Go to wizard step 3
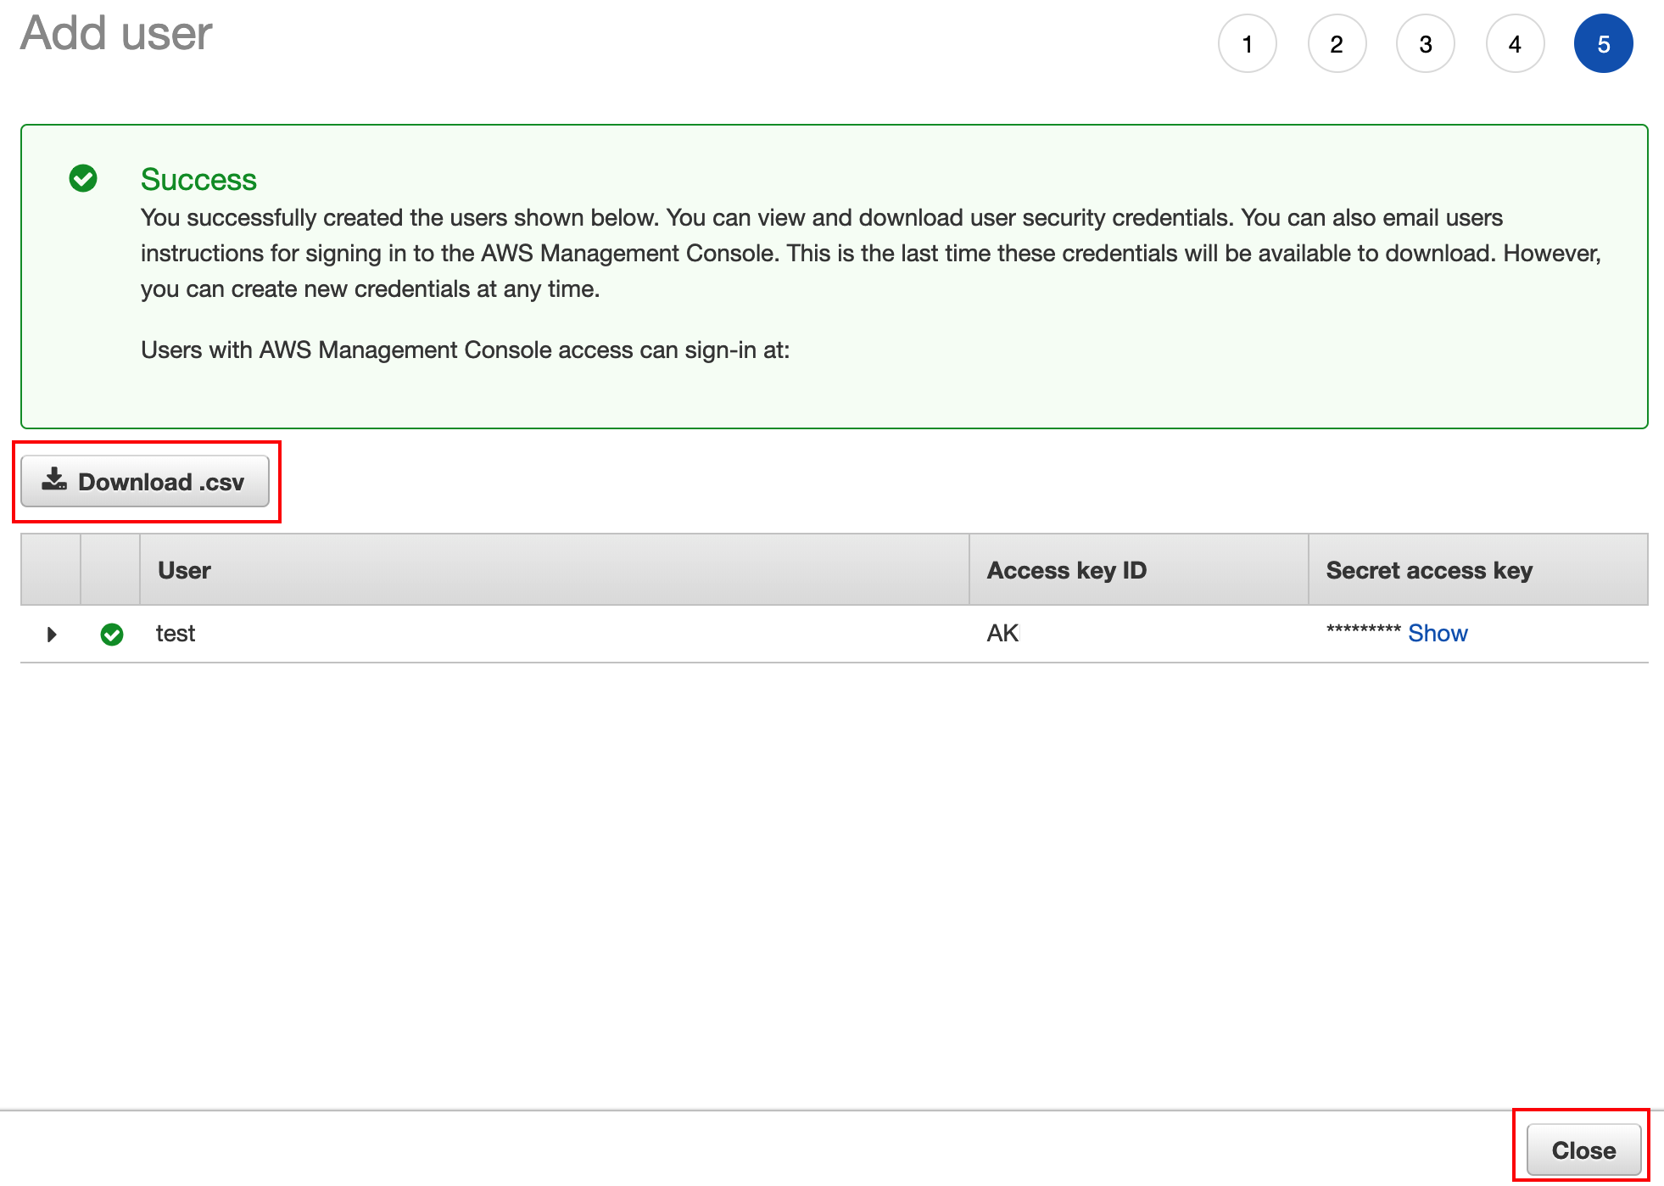This screenshot has height=1186, width=1664. tap(1426, 44)
